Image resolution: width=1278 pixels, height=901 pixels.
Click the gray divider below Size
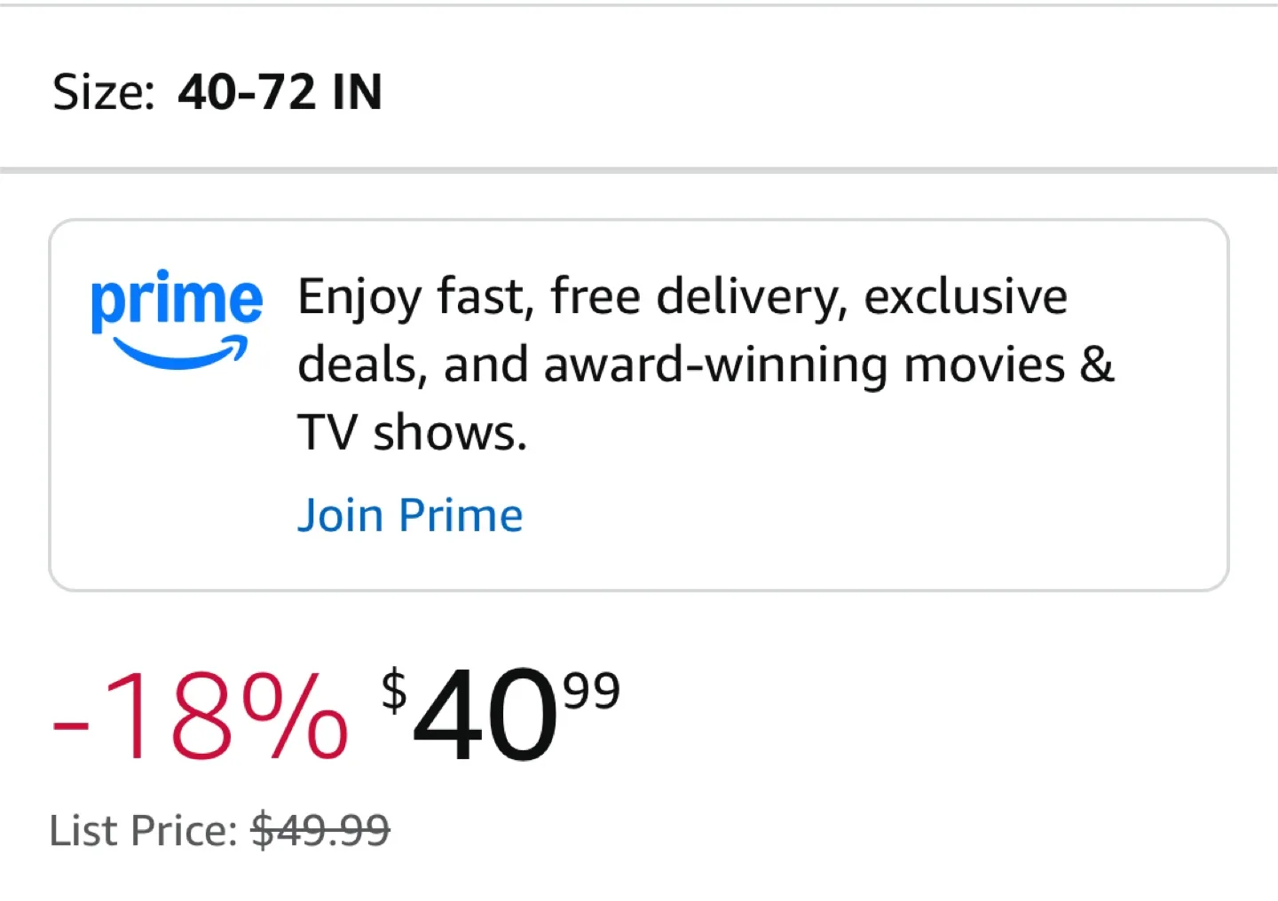pos(639,169)
